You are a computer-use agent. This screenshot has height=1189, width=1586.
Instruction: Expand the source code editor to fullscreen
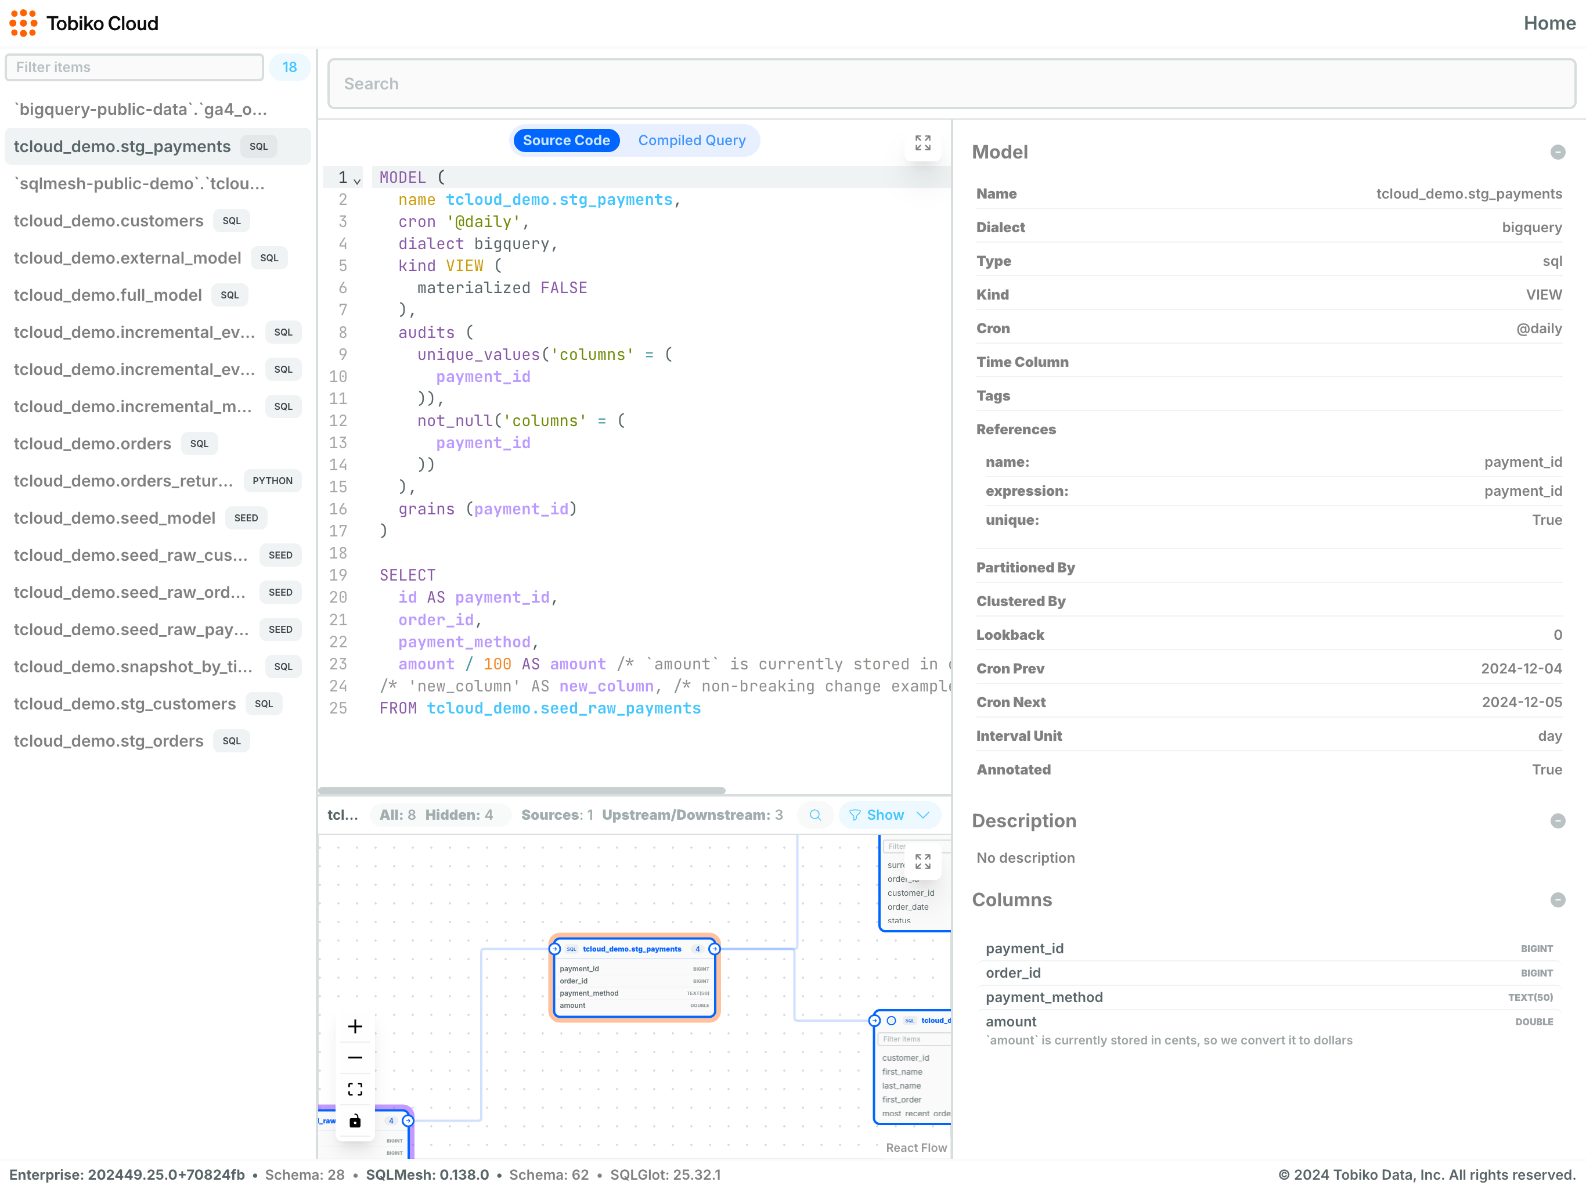click(923, 143)
